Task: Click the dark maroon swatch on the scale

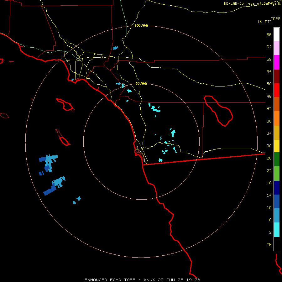Action: point(277,76)
